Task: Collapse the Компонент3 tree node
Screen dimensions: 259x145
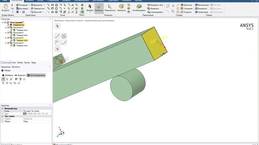Action: tap(6, 37)
